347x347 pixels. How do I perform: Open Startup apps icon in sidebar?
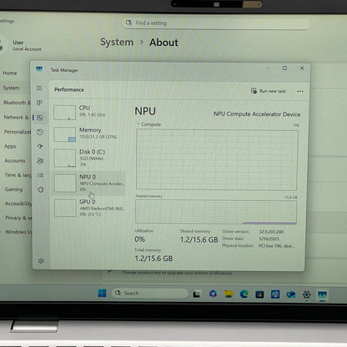40,146
